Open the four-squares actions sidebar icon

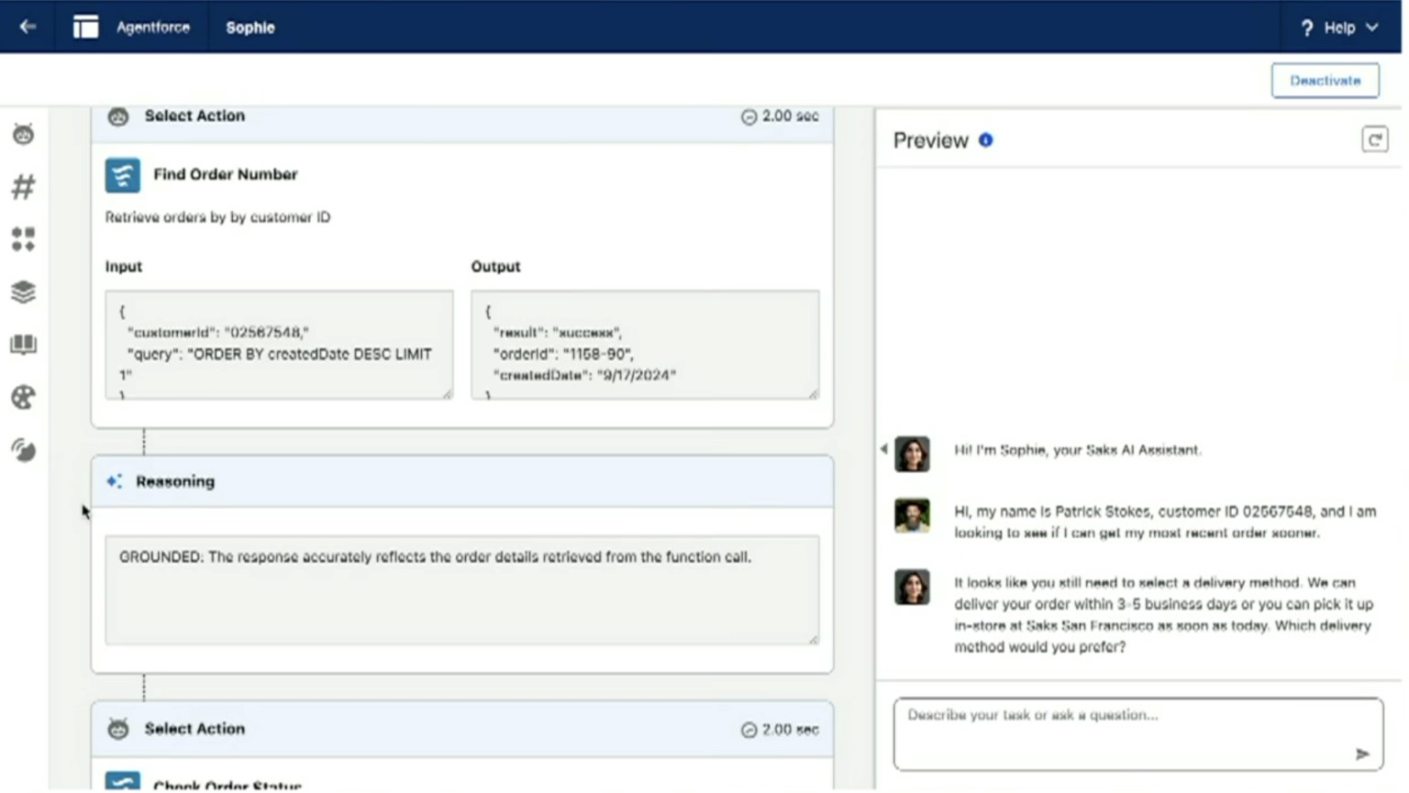(x=23, y=239)
